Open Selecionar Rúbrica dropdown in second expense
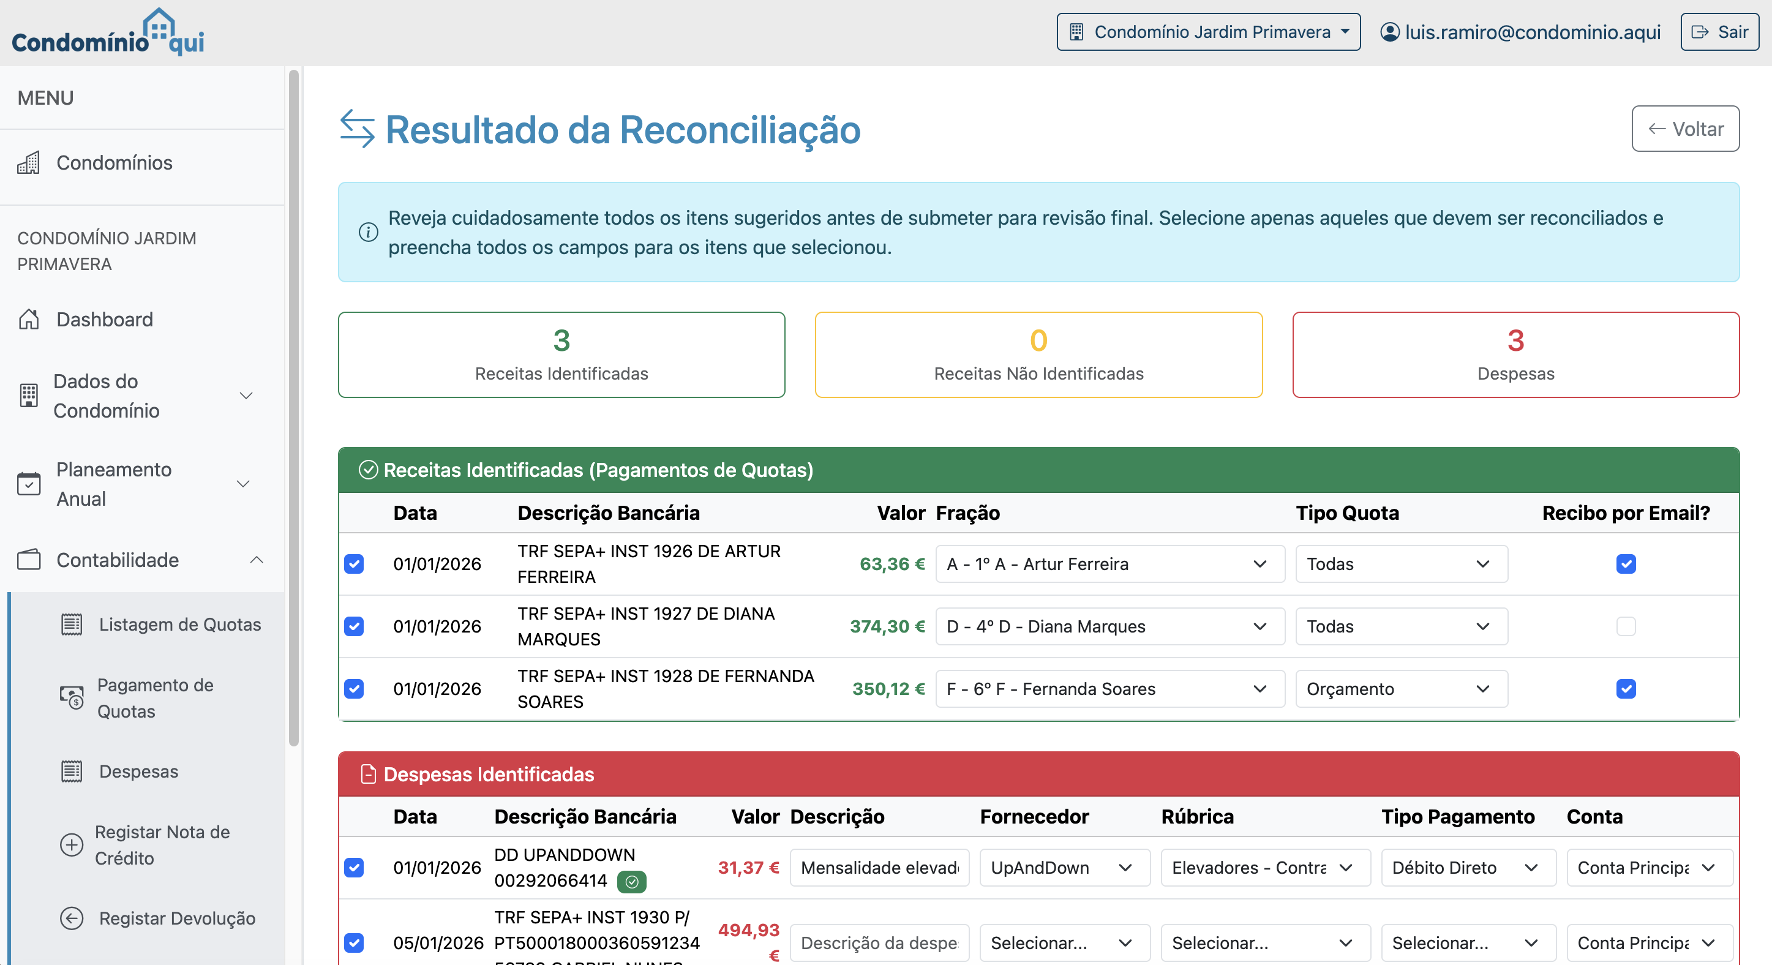The width and height of the screenshot is (1772, 965). [1266, 943]
